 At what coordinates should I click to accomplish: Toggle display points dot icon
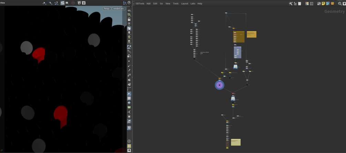click(129, 61)
